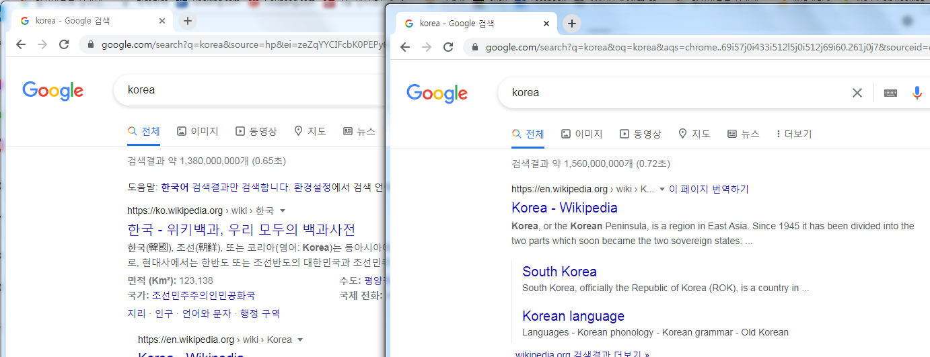This screenshot has height=357, width=930.
Task: Select the 지도 tab in the left window
Action: click(x=310, y=131)
